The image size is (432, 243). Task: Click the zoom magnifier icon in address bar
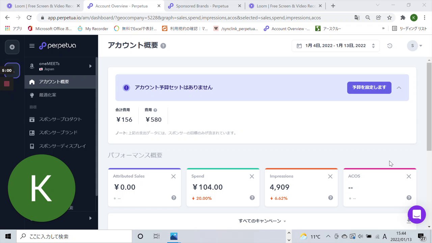click(x=368, y=18)
